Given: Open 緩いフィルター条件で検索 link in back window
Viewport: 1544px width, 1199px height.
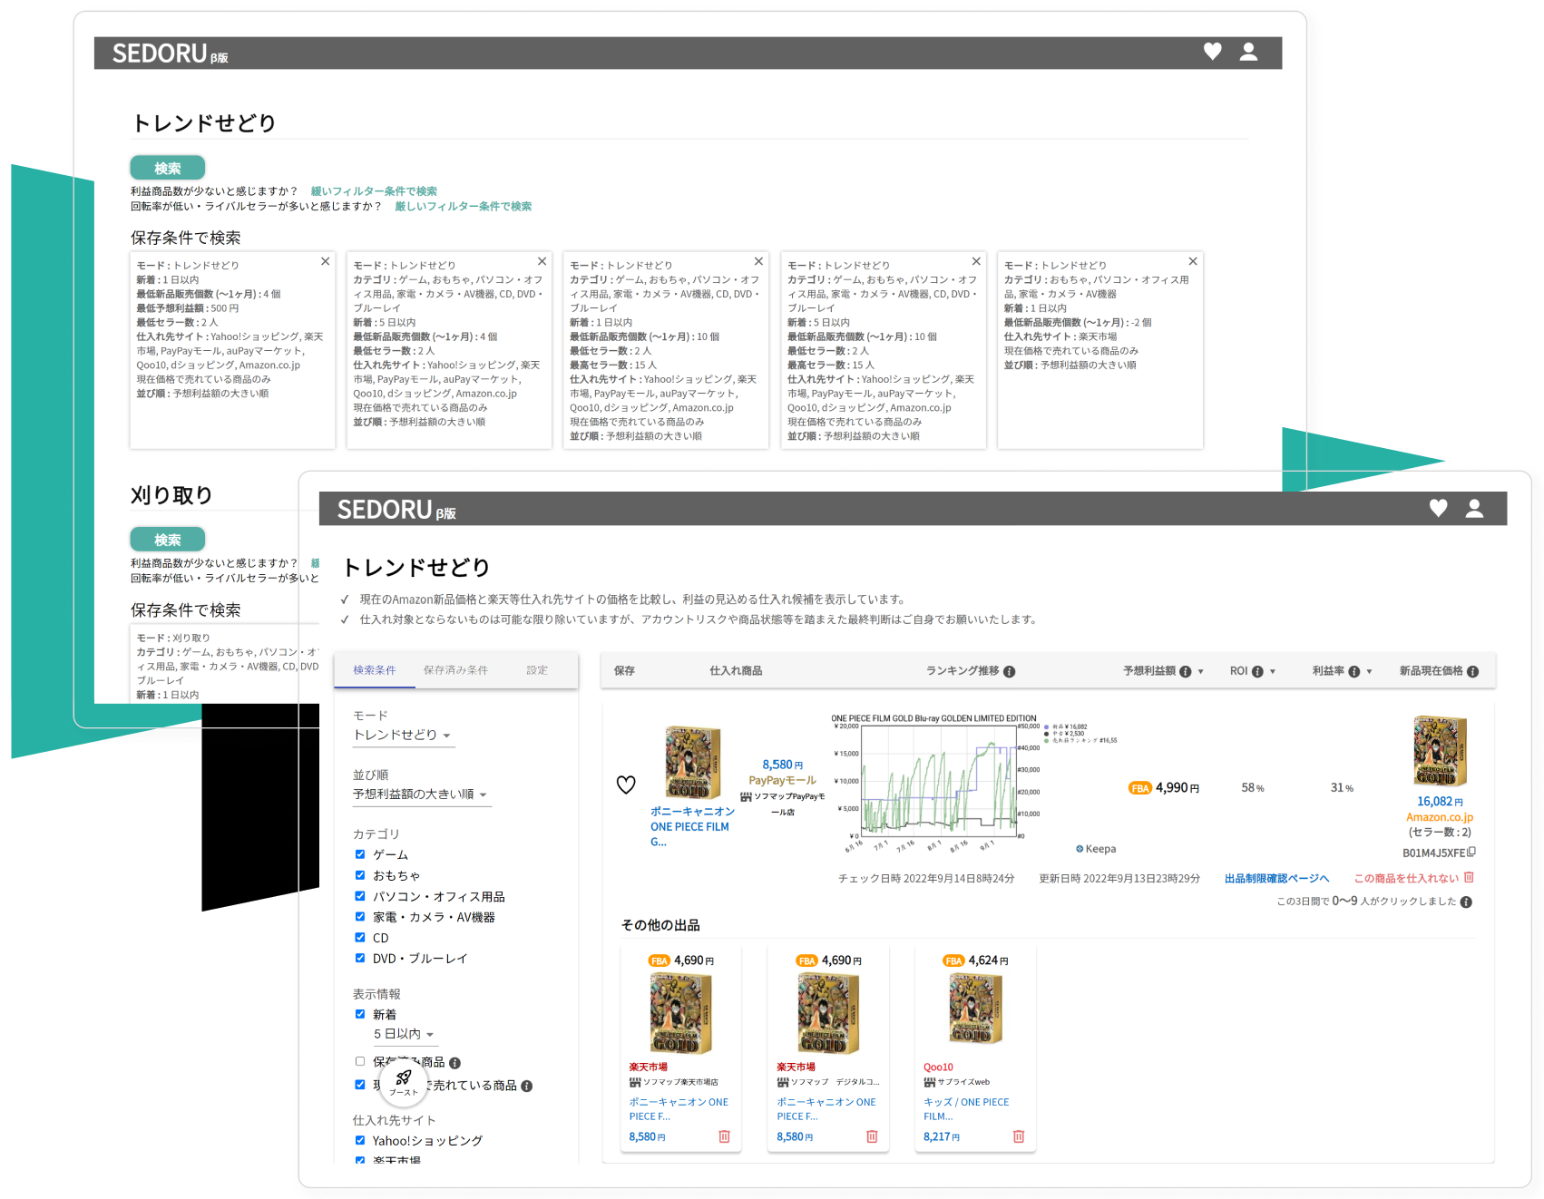Looking at the screenshot, I should [x=374, y=191].
